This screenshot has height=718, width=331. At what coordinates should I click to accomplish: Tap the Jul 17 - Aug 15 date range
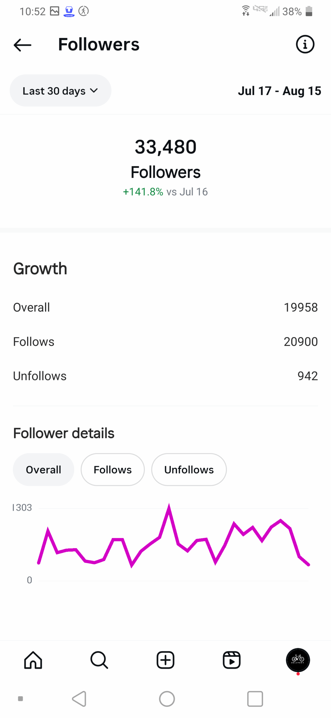click(279, 91)
